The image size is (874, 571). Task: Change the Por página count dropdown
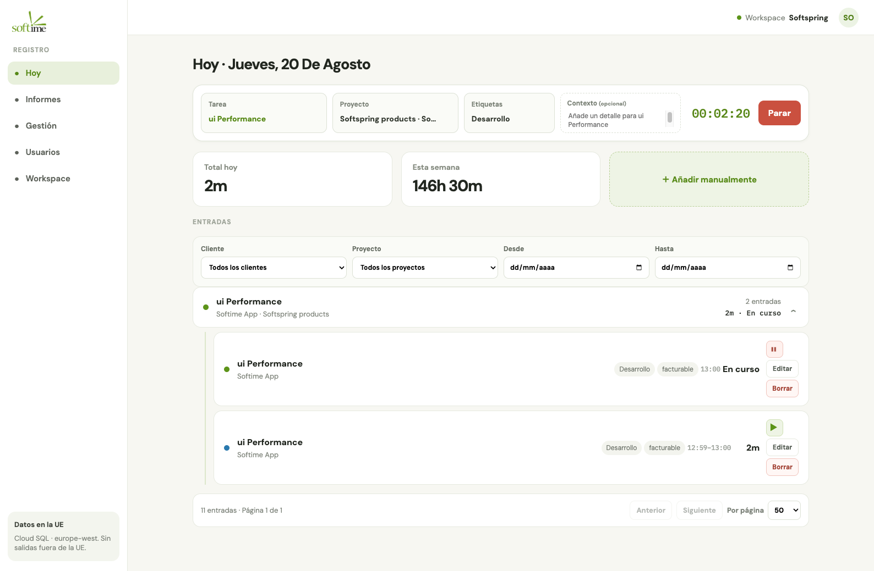(784, 511)
